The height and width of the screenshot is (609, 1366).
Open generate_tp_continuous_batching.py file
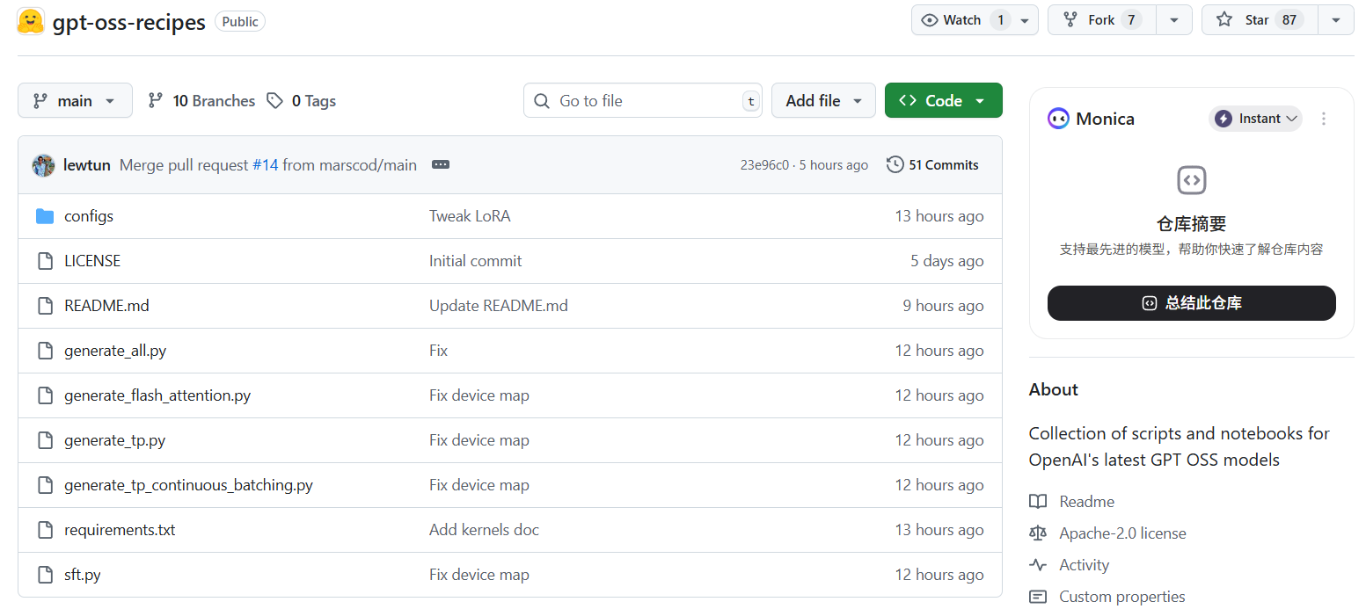(x=188, y=485)
